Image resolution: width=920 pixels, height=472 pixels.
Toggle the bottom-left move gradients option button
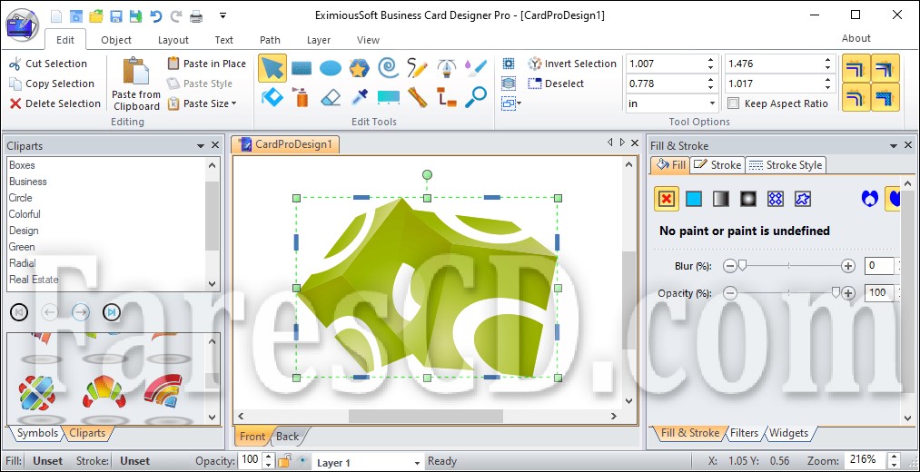tap(856, 97)
